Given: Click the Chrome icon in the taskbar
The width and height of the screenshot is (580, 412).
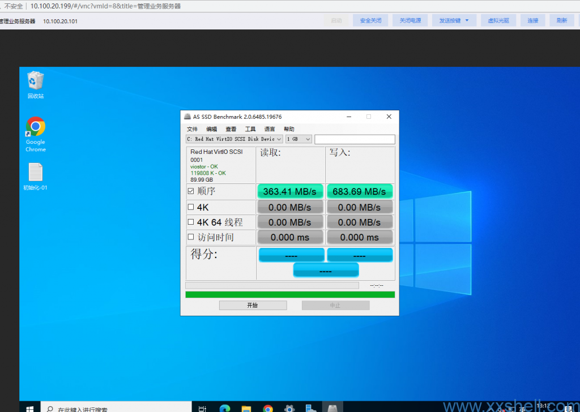Looking at the screenshot, I should click(267, 407).
